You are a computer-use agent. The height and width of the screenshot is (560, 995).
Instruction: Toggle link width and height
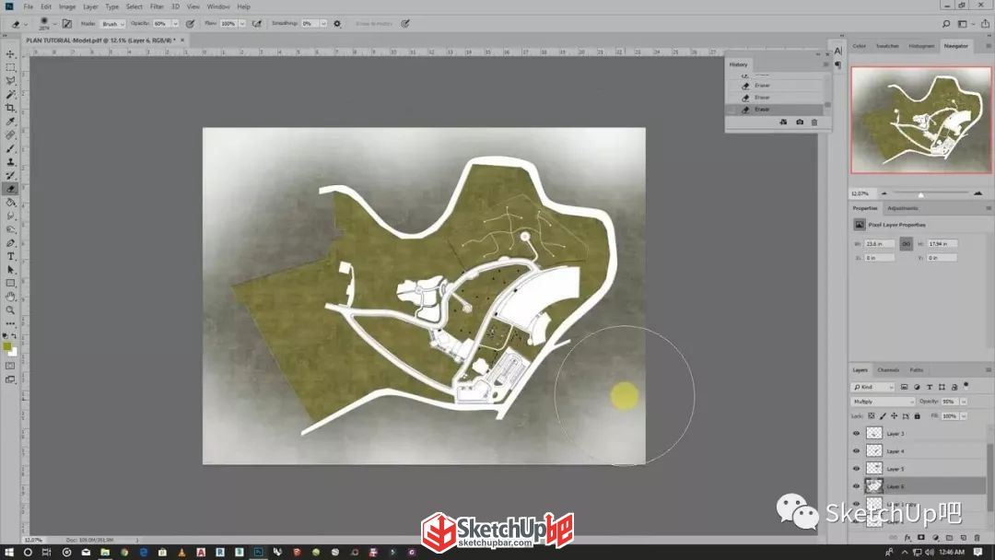907,243
